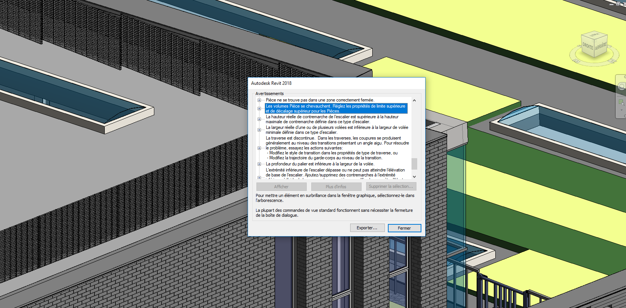Activate the zoom region tool in navigation bar
626x308 pixels.
[621, 102]
